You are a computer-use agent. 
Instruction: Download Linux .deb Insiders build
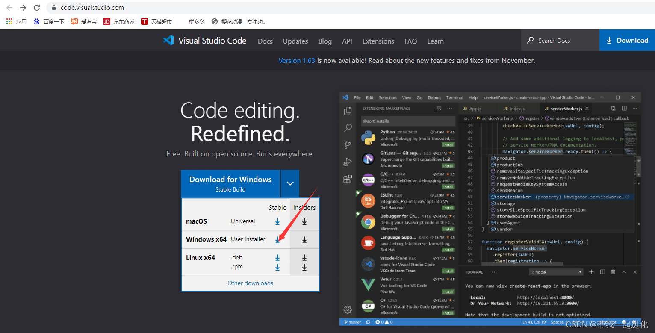304,258
